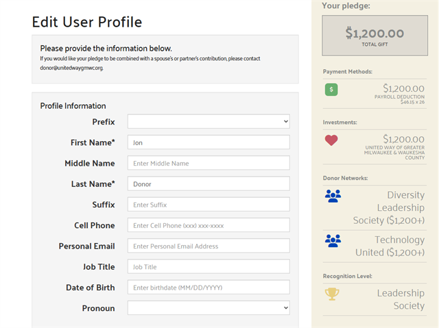Select the Personal Email input field

(209, 246)
